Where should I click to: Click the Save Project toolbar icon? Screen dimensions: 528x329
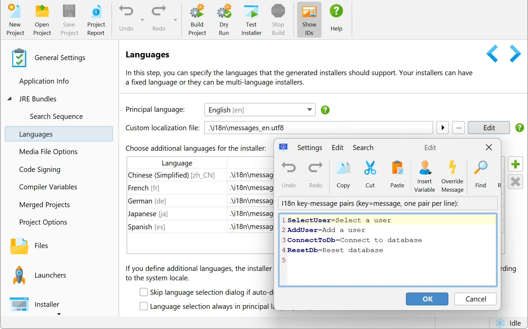tap(69, 19)
